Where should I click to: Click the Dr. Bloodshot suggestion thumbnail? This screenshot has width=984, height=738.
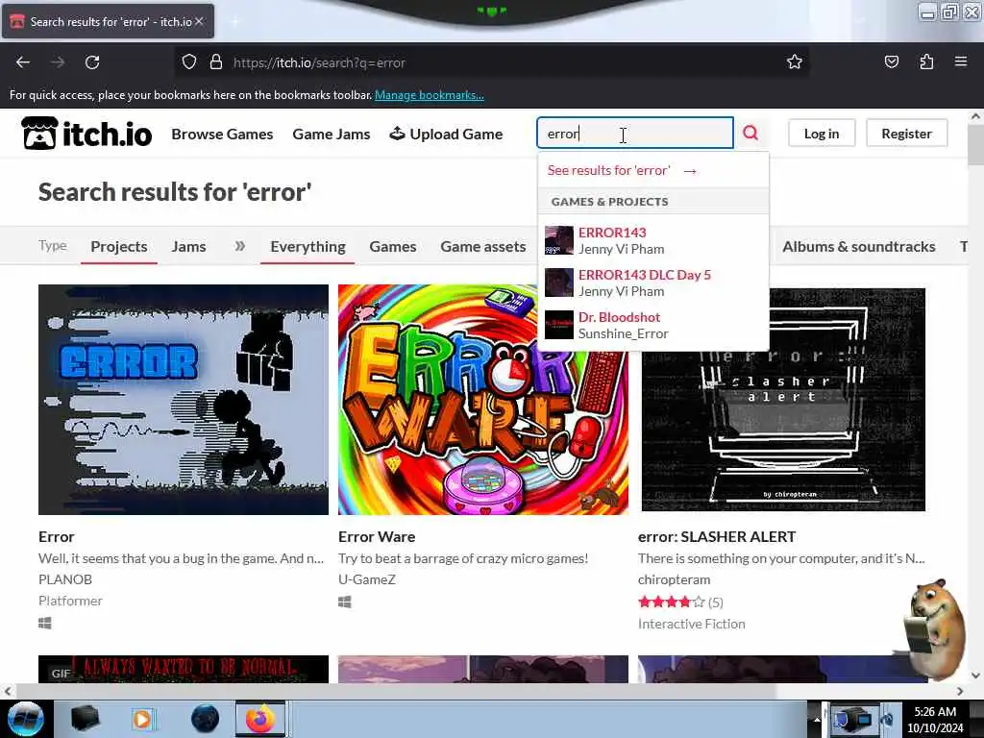click(x=558, y=325)
